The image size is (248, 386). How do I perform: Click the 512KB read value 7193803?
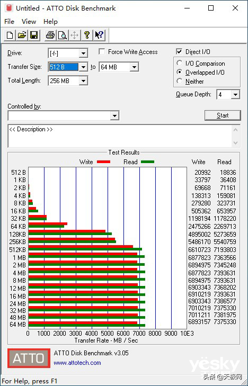click(225, 249)
